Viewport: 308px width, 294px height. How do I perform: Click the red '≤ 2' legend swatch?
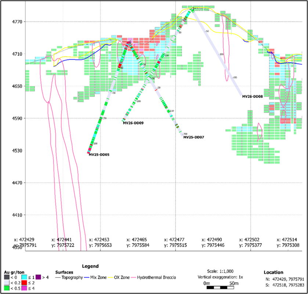coord(24,283)
